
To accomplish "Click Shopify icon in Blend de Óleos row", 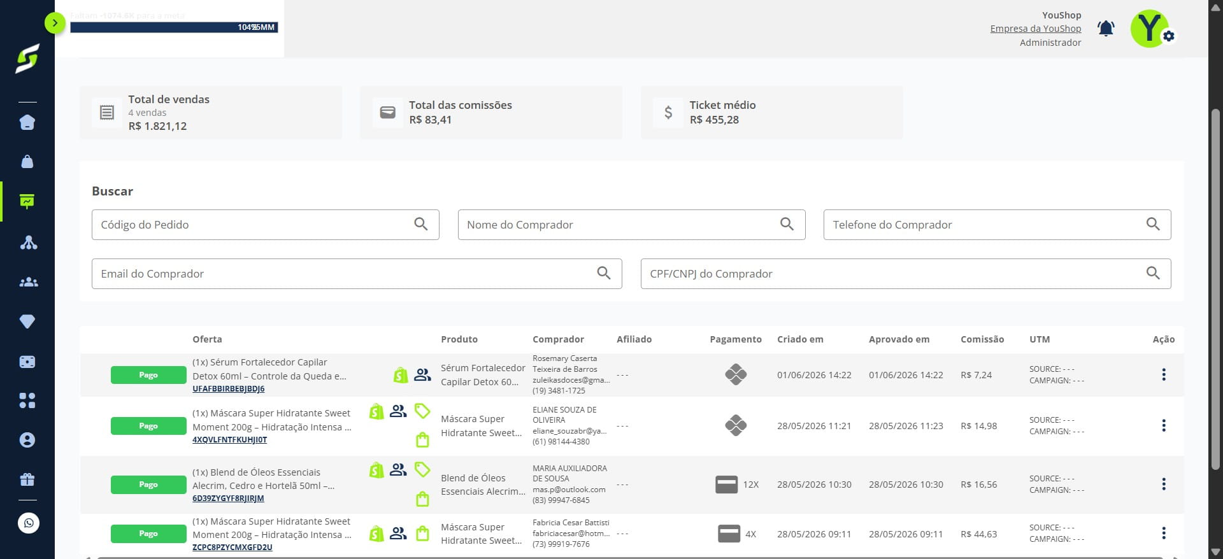I will pos(376,471).
